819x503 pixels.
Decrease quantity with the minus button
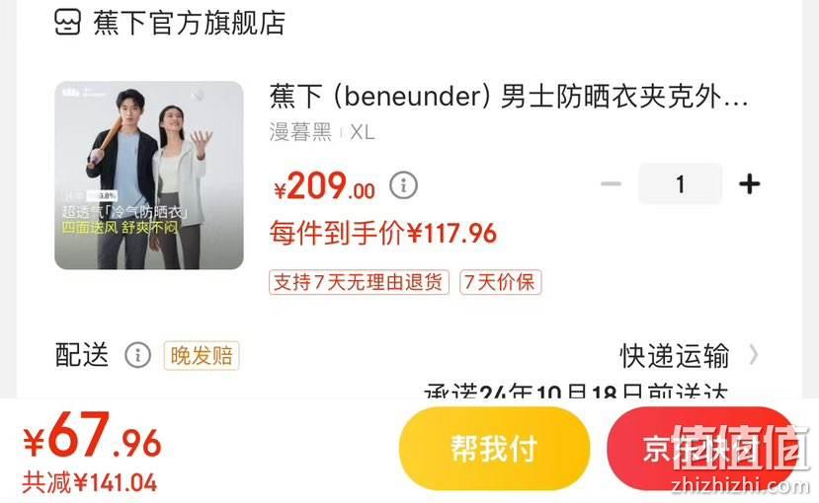[x=611, y=184]
